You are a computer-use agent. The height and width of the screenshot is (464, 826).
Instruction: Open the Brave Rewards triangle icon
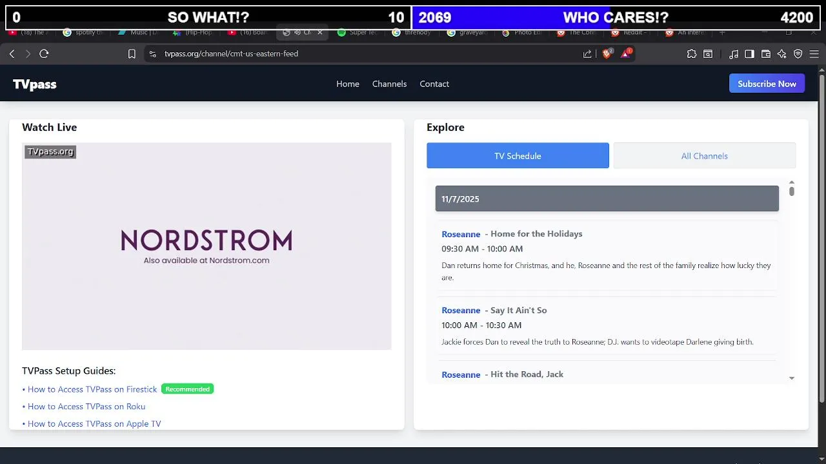point(625,53)
